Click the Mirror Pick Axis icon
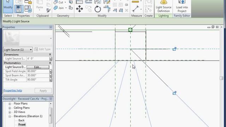Image resolution: width=226 pixels, height=127 pixels. (97, 2)
